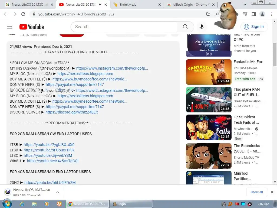This screenshot has height=208, width=277.
Task: Open the media player taskbar icon
Action: [47, 204]
